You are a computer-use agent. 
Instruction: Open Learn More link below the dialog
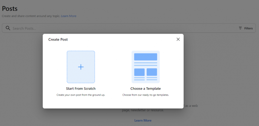(x=143, y=120)
